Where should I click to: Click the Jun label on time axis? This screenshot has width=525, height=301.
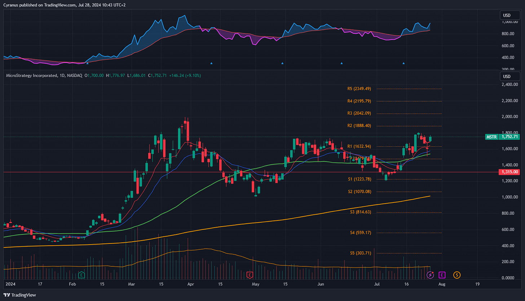[x=321, y=284]
